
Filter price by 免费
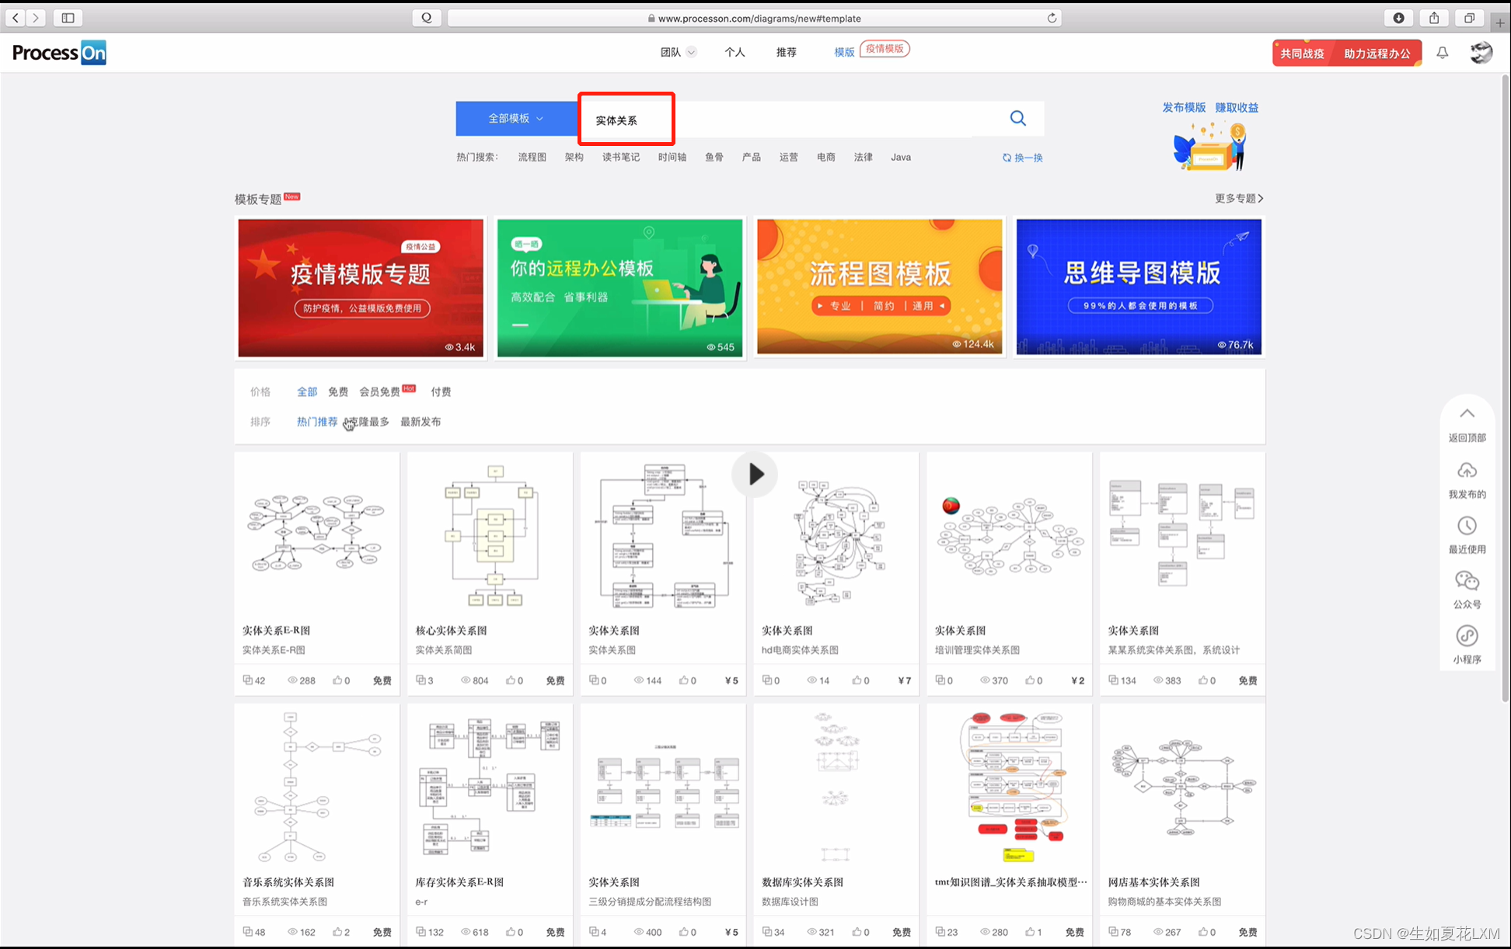point(338,391)
